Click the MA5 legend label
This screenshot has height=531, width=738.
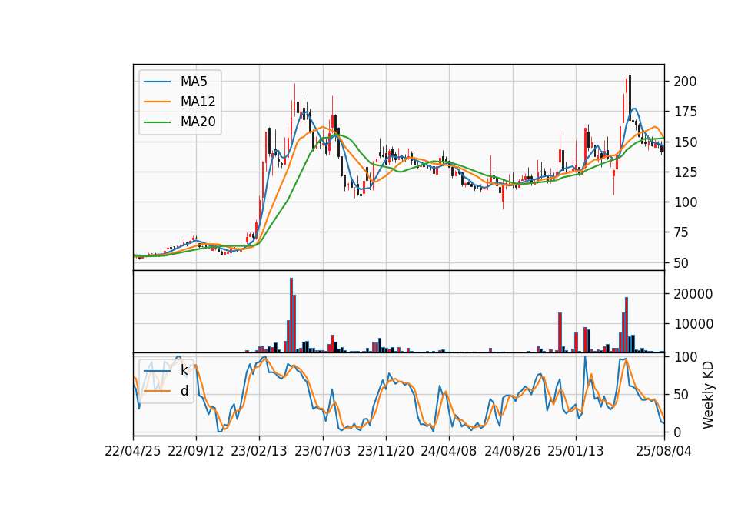coord(194,82)
